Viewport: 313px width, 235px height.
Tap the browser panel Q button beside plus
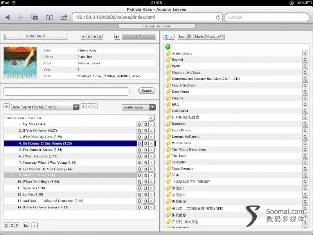pyautogui.click(x=166, y=36)
